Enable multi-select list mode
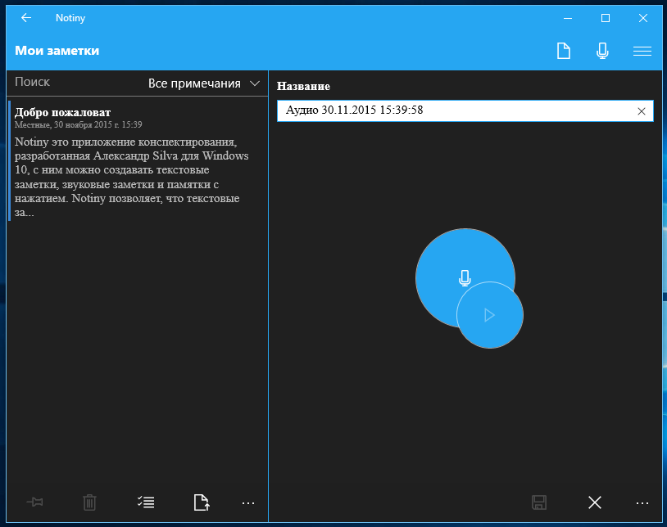The width and height of the screenshot is (667, 527). pos(146,502)
